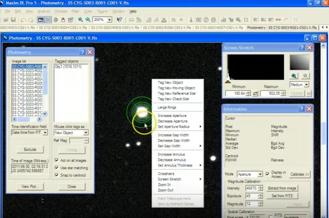Toggle the Act on all images checkbox
The width and height of the screenshot is (329, 218).
click(x=57, y=160)
